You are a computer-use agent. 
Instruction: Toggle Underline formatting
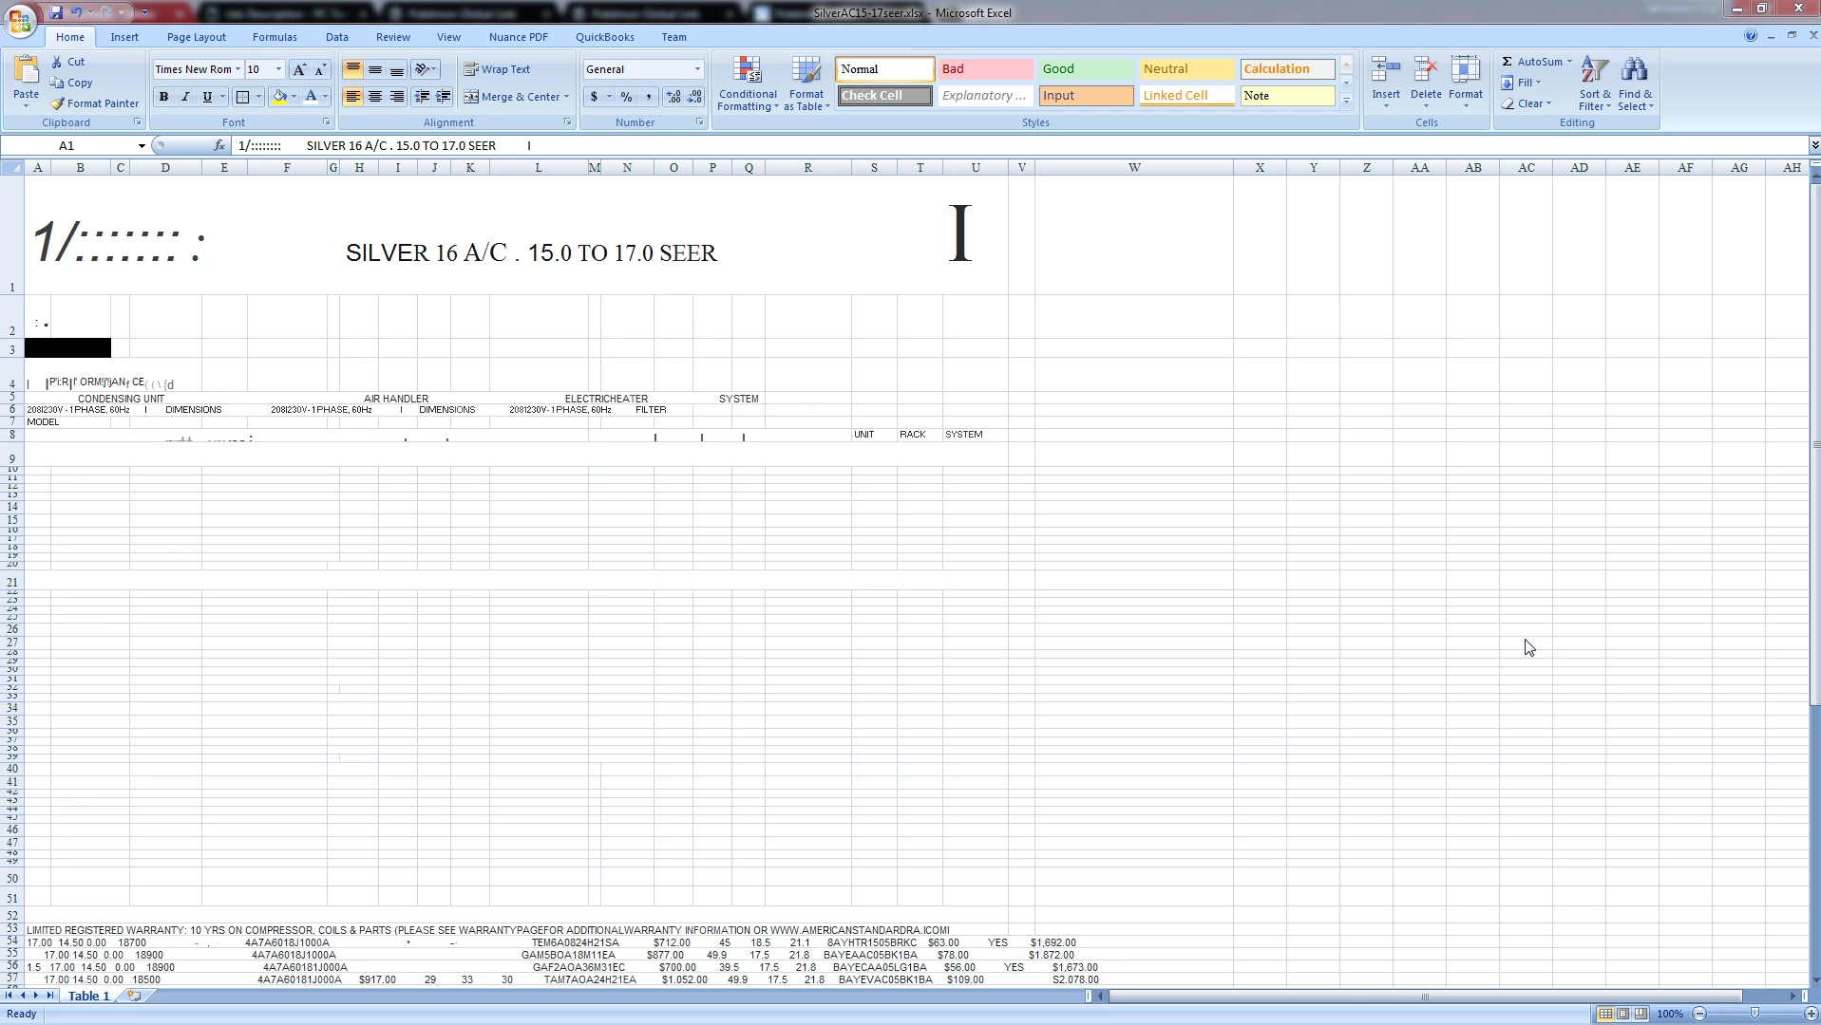(207, 97)
